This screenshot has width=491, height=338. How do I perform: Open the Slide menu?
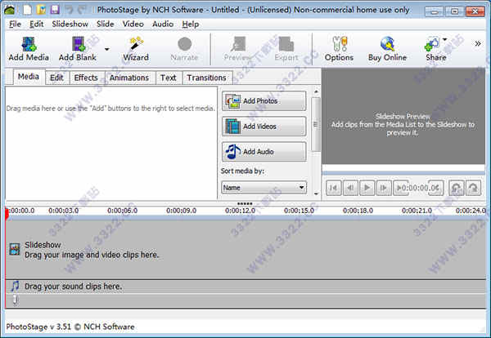[106, 24]
